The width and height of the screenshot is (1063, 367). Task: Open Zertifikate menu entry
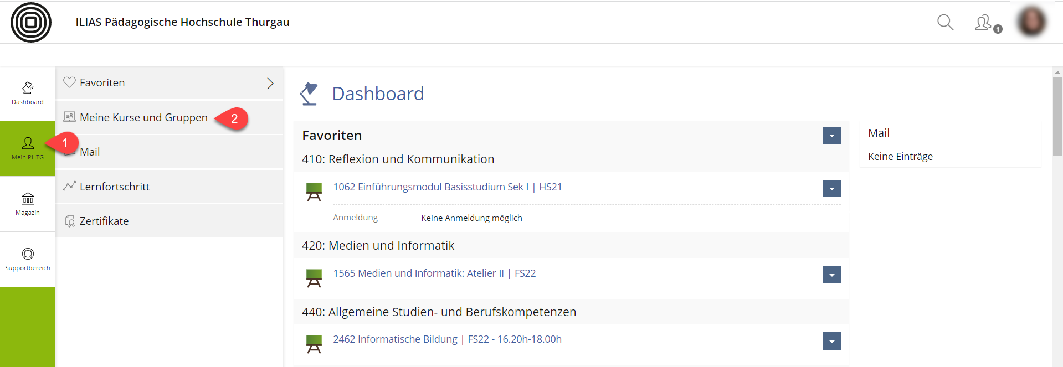104,221
